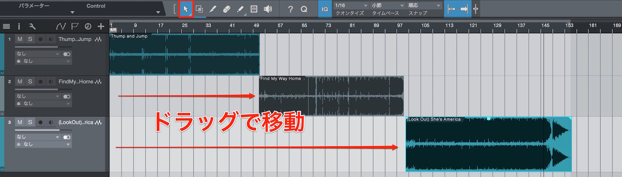Select track name (LookOut)..rica
The width and height of the screenshot is (622, 177).
coord(76,123)
